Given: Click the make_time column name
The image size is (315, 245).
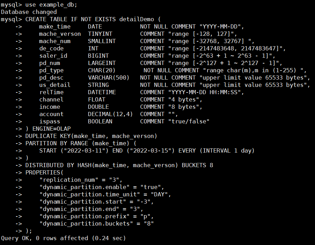Looking at the screenshot, I should [x=55, y=27].
